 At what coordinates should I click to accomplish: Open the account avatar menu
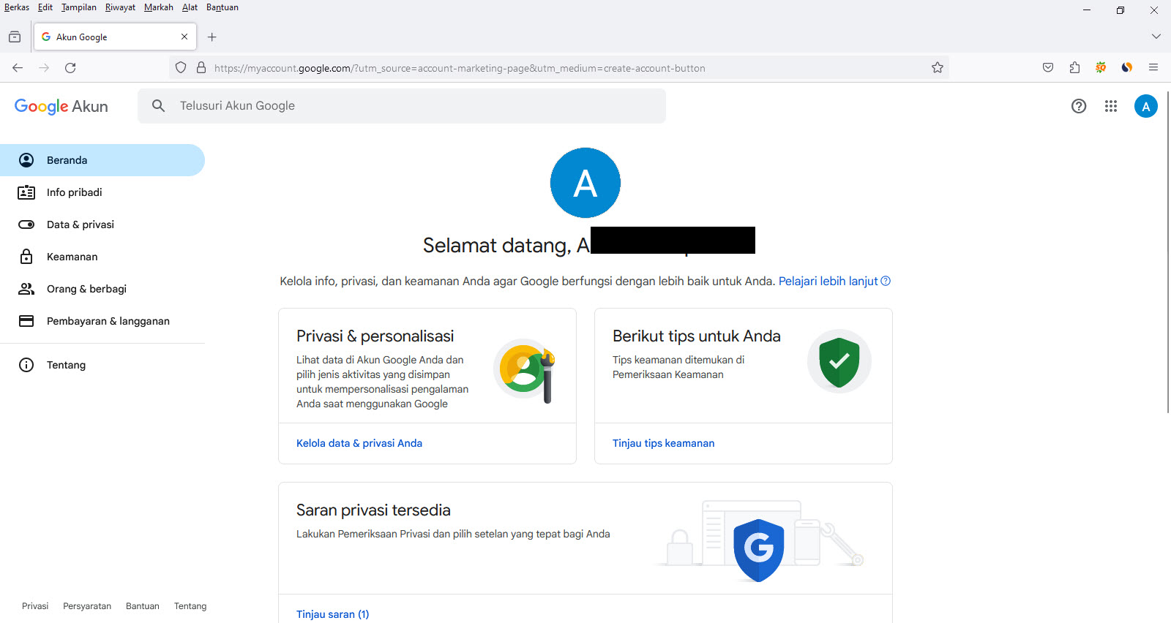(1145, 106)
